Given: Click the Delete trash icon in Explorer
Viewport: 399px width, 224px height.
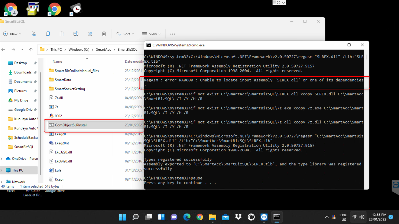Looking at the screenshot, I should 104,34.
